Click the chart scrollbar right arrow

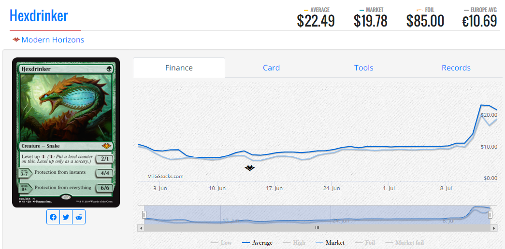click(x=495, y=228)
